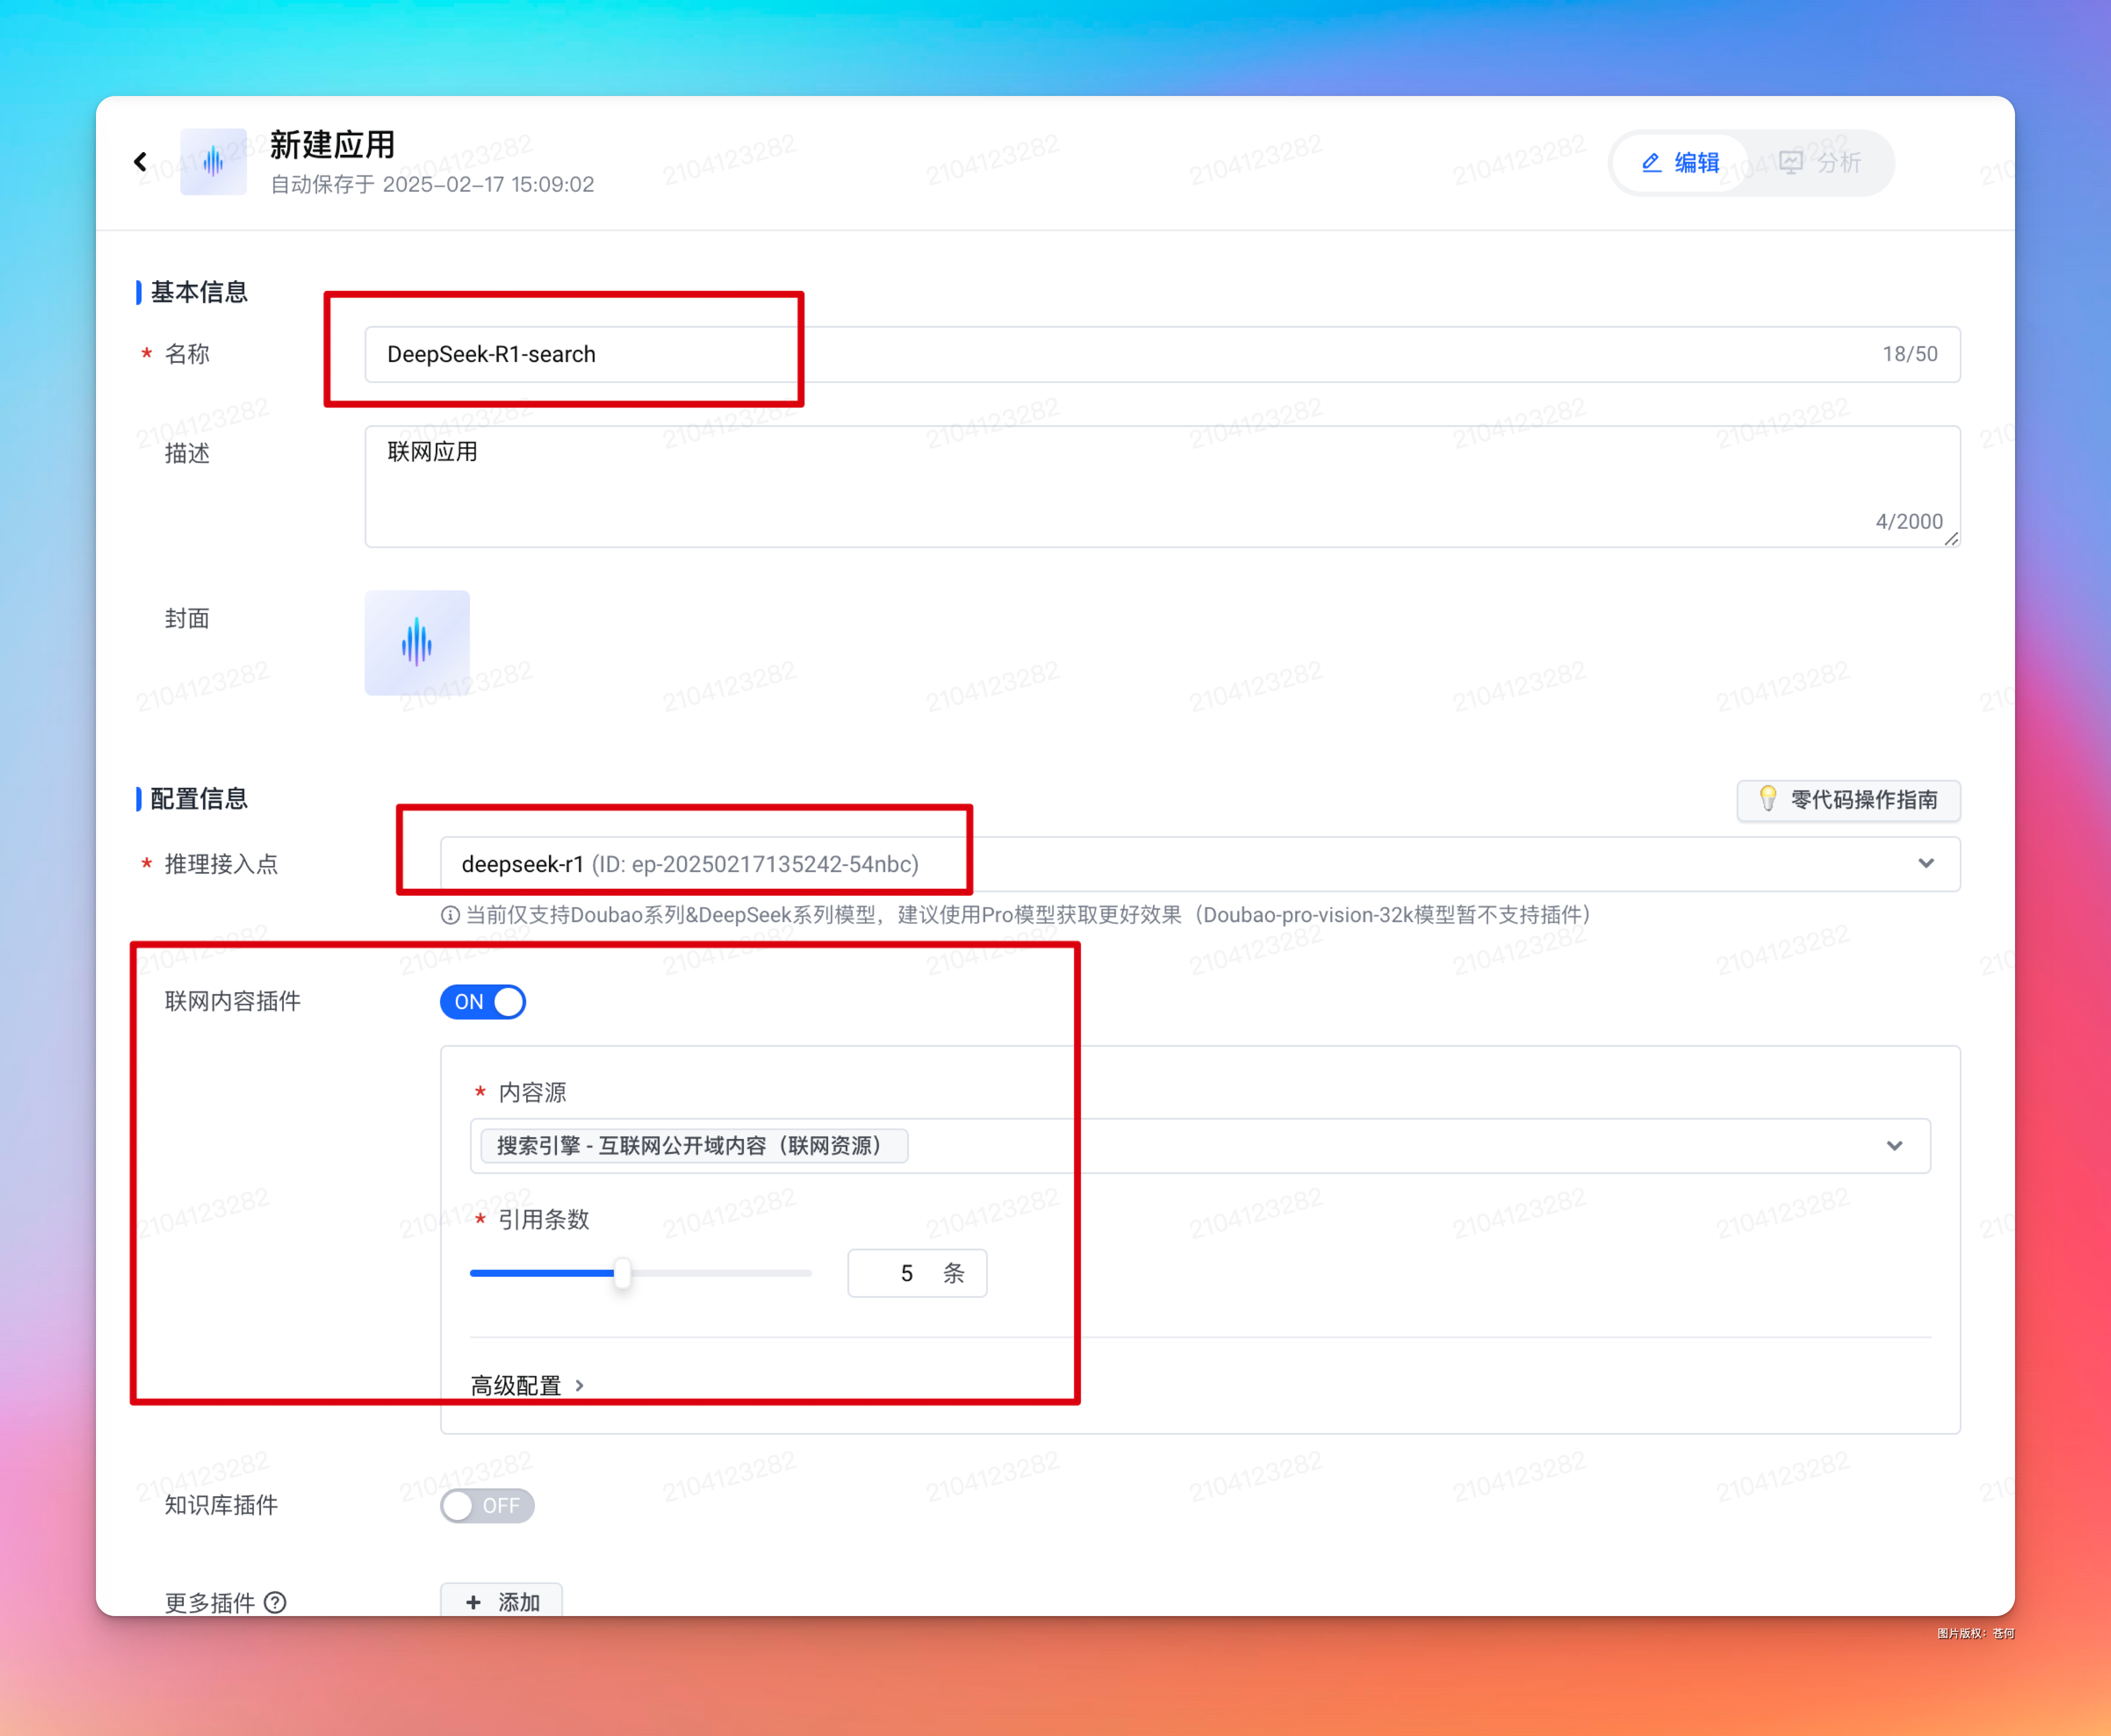The image size is (2111, 1736).
Task: Click the plus icon on 添加
Action: pos(474,1602)
